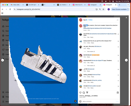The image size is (131, 106).
Task: Share the post via the paper-plane icon
Action: [x=87, y=92]
